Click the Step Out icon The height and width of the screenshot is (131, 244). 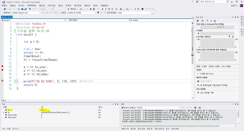112,9
